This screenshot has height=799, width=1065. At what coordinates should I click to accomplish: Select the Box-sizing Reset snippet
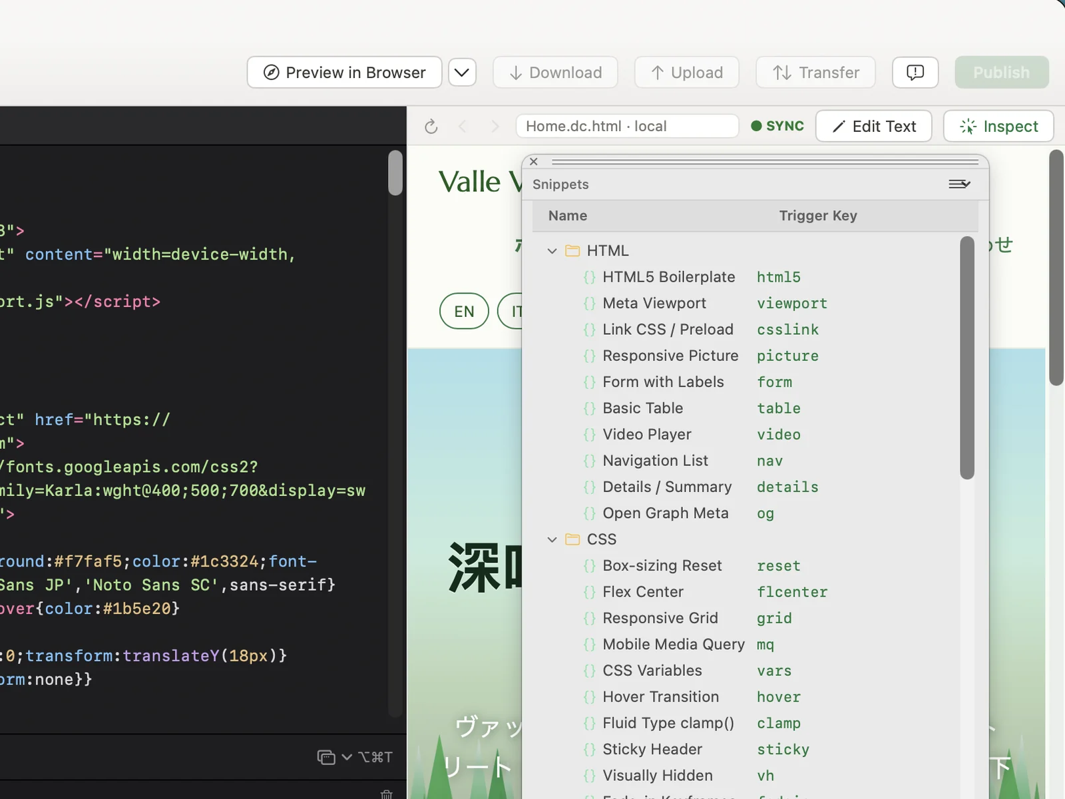(x=745, y=566)
